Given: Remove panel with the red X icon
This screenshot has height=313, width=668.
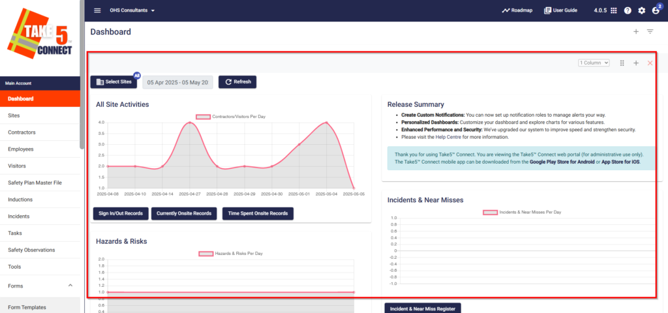Looking at the screenshot, I should coord(650,63).
